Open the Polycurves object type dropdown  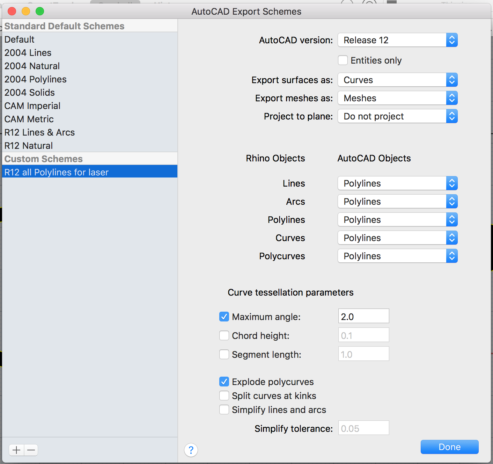398,256
